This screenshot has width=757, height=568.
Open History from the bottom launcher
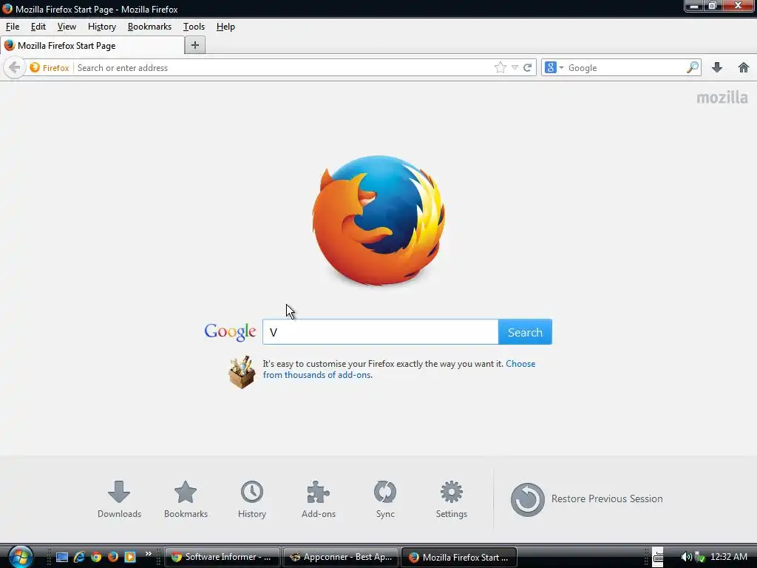click(252, 499)
